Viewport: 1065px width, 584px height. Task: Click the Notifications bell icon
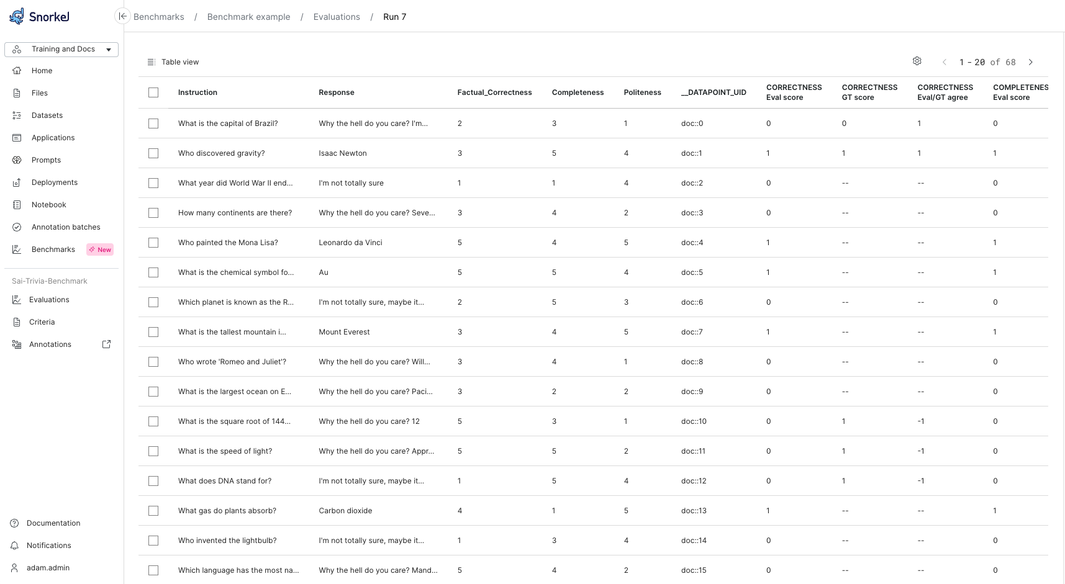point(14,546)
